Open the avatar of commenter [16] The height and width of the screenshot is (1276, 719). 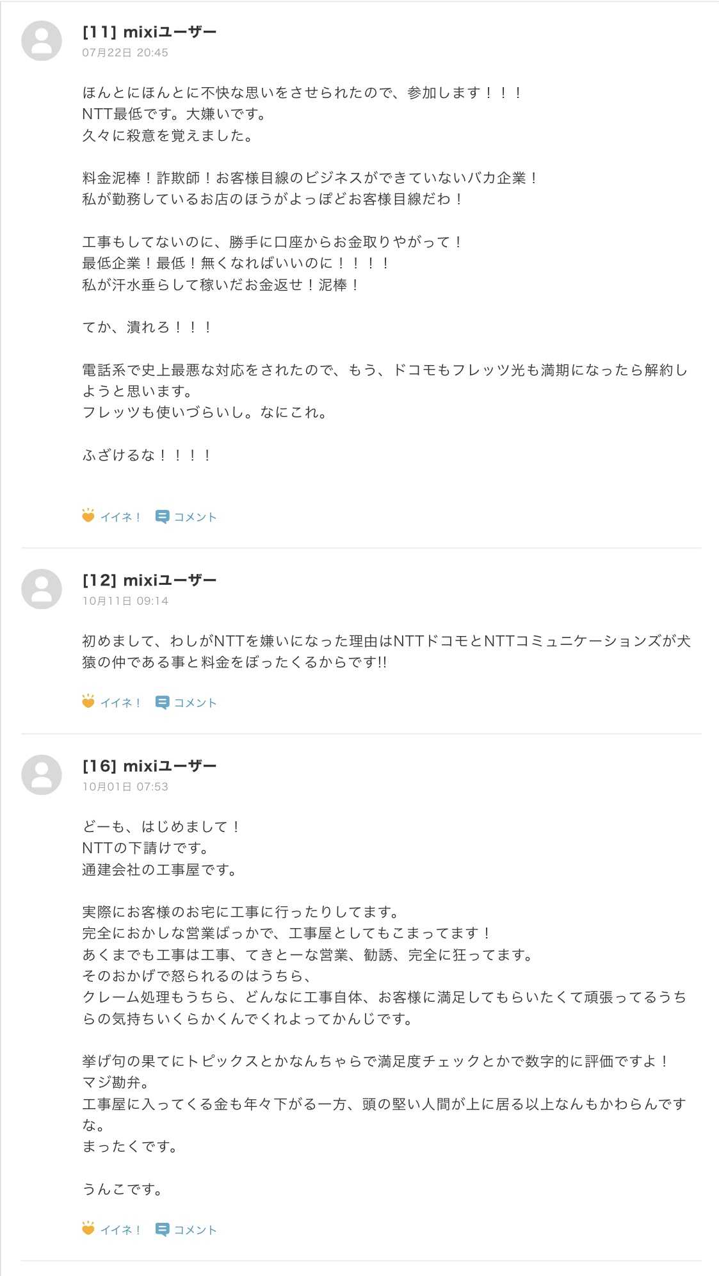tap(42, 774)
